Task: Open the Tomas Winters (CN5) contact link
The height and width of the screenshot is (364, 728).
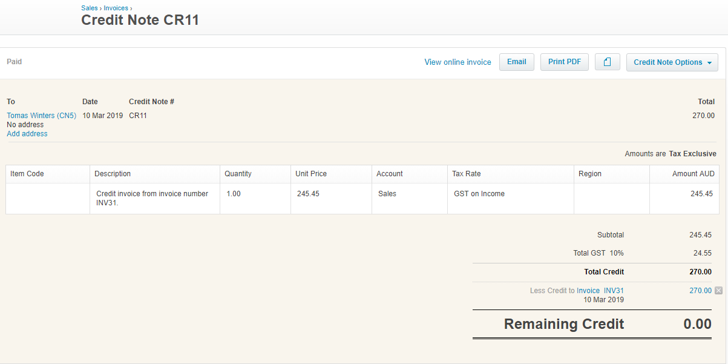Action: (41, 116)
